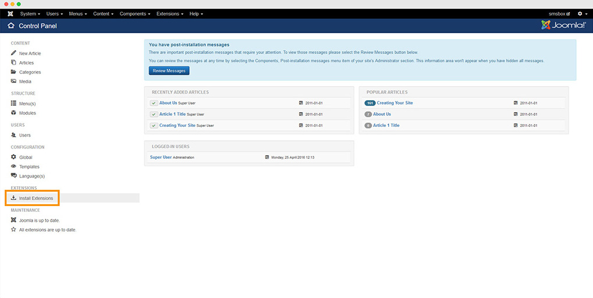Click the Users people icon in sidebar
The image size is (593, 298).
pyautogui.click(x=13, y=134)
